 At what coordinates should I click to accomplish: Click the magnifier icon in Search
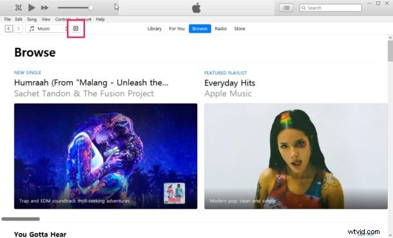(x=303, y=8)
